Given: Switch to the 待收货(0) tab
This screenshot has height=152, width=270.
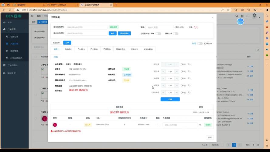Looking at the screenshot, I should [x=68, y=49].
